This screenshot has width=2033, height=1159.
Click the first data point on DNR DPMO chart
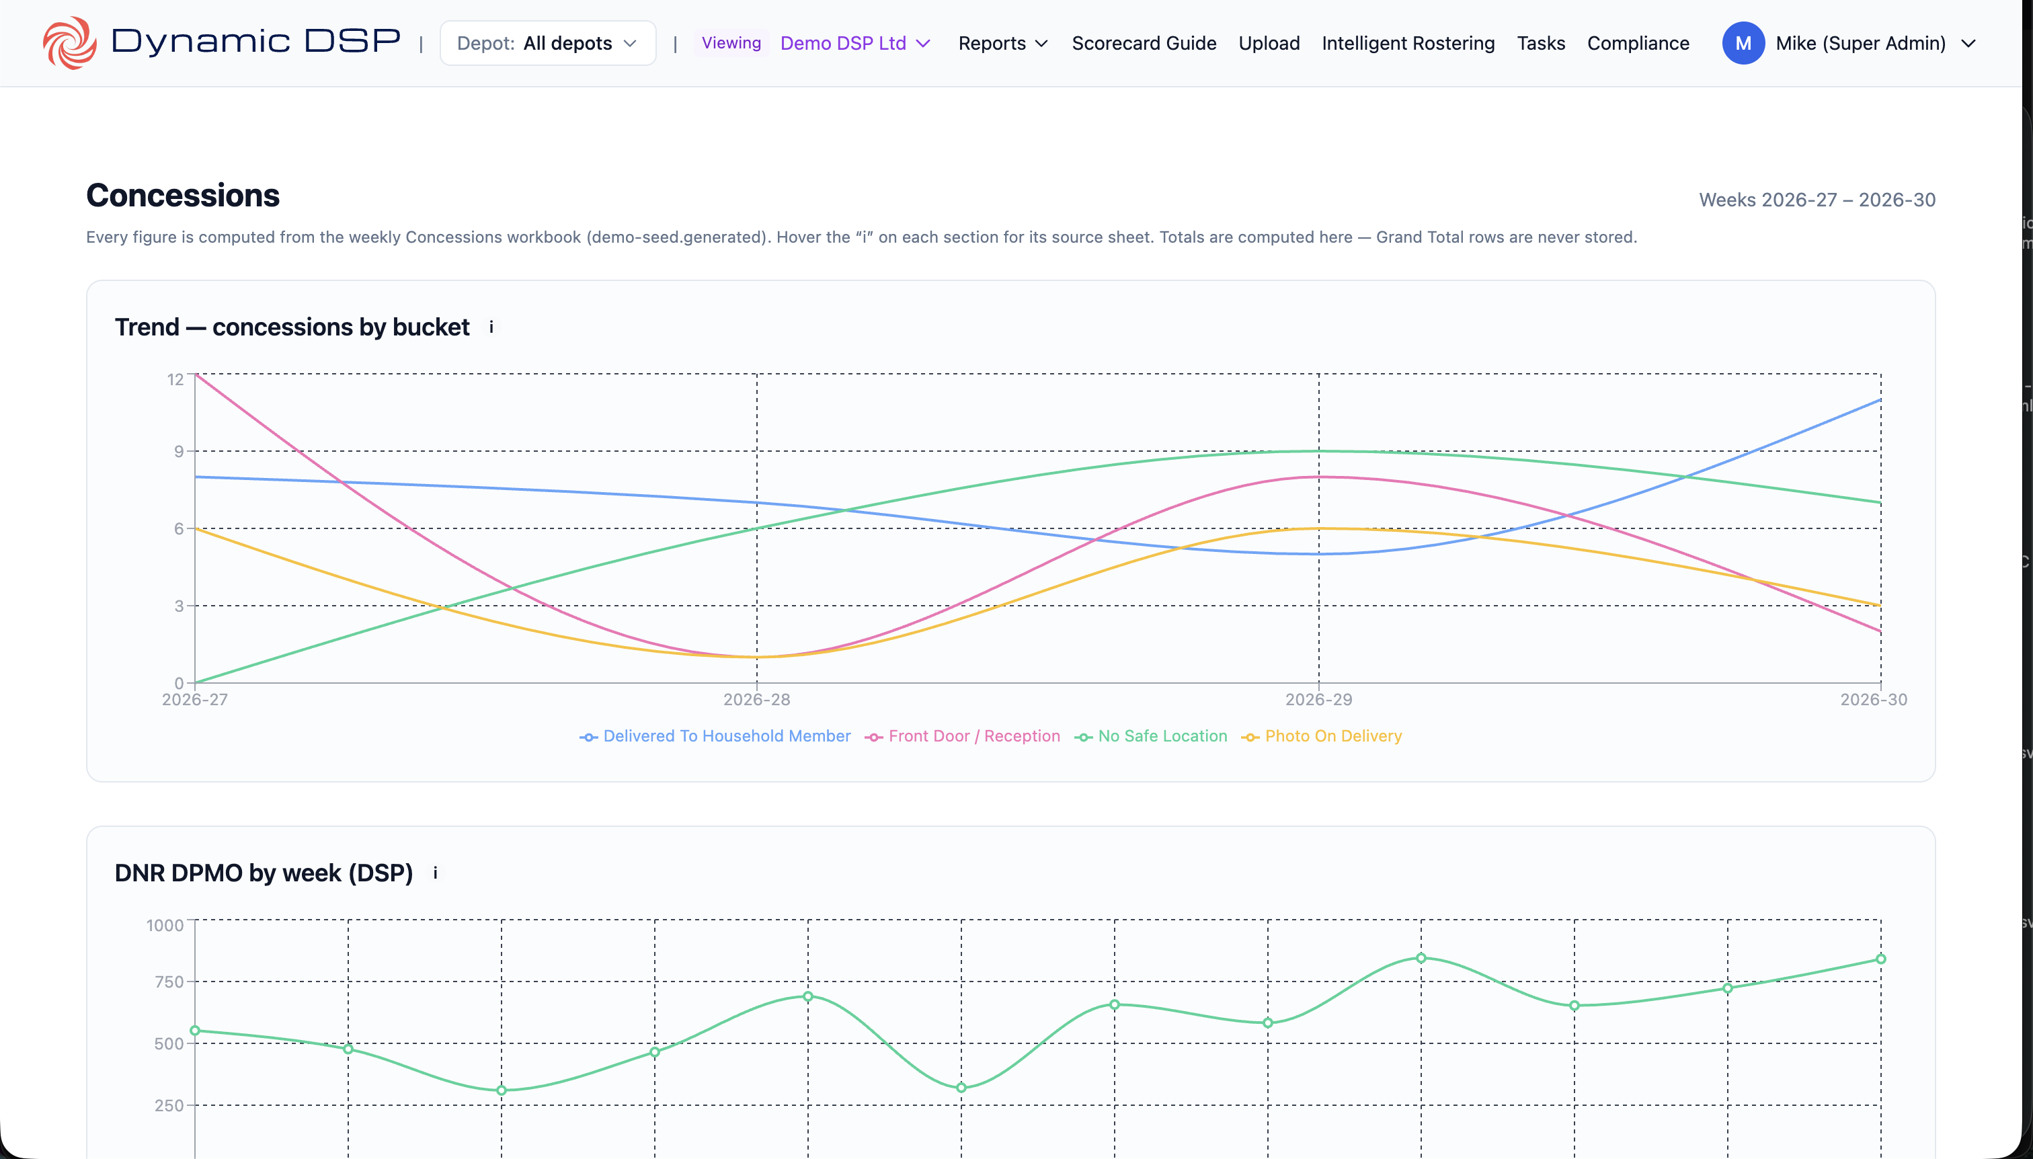195,1031
